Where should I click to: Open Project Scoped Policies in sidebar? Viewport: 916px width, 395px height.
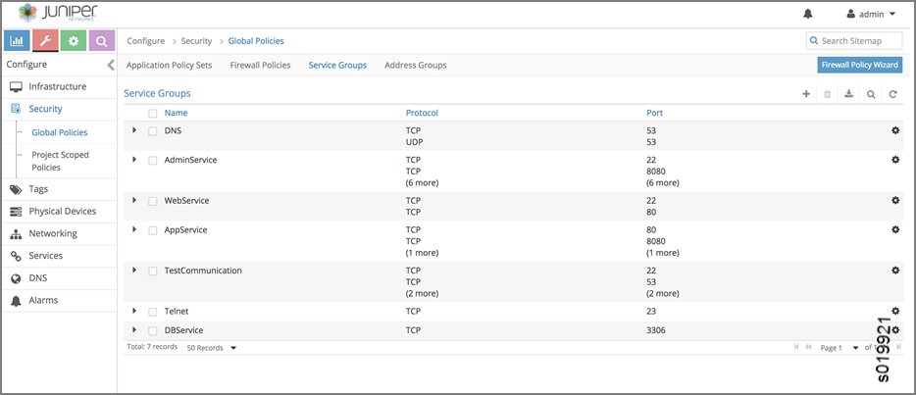click(x=60, y=161)
